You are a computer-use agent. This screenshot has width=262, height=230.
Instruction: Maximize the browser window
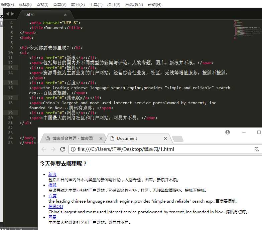[259, 132]
